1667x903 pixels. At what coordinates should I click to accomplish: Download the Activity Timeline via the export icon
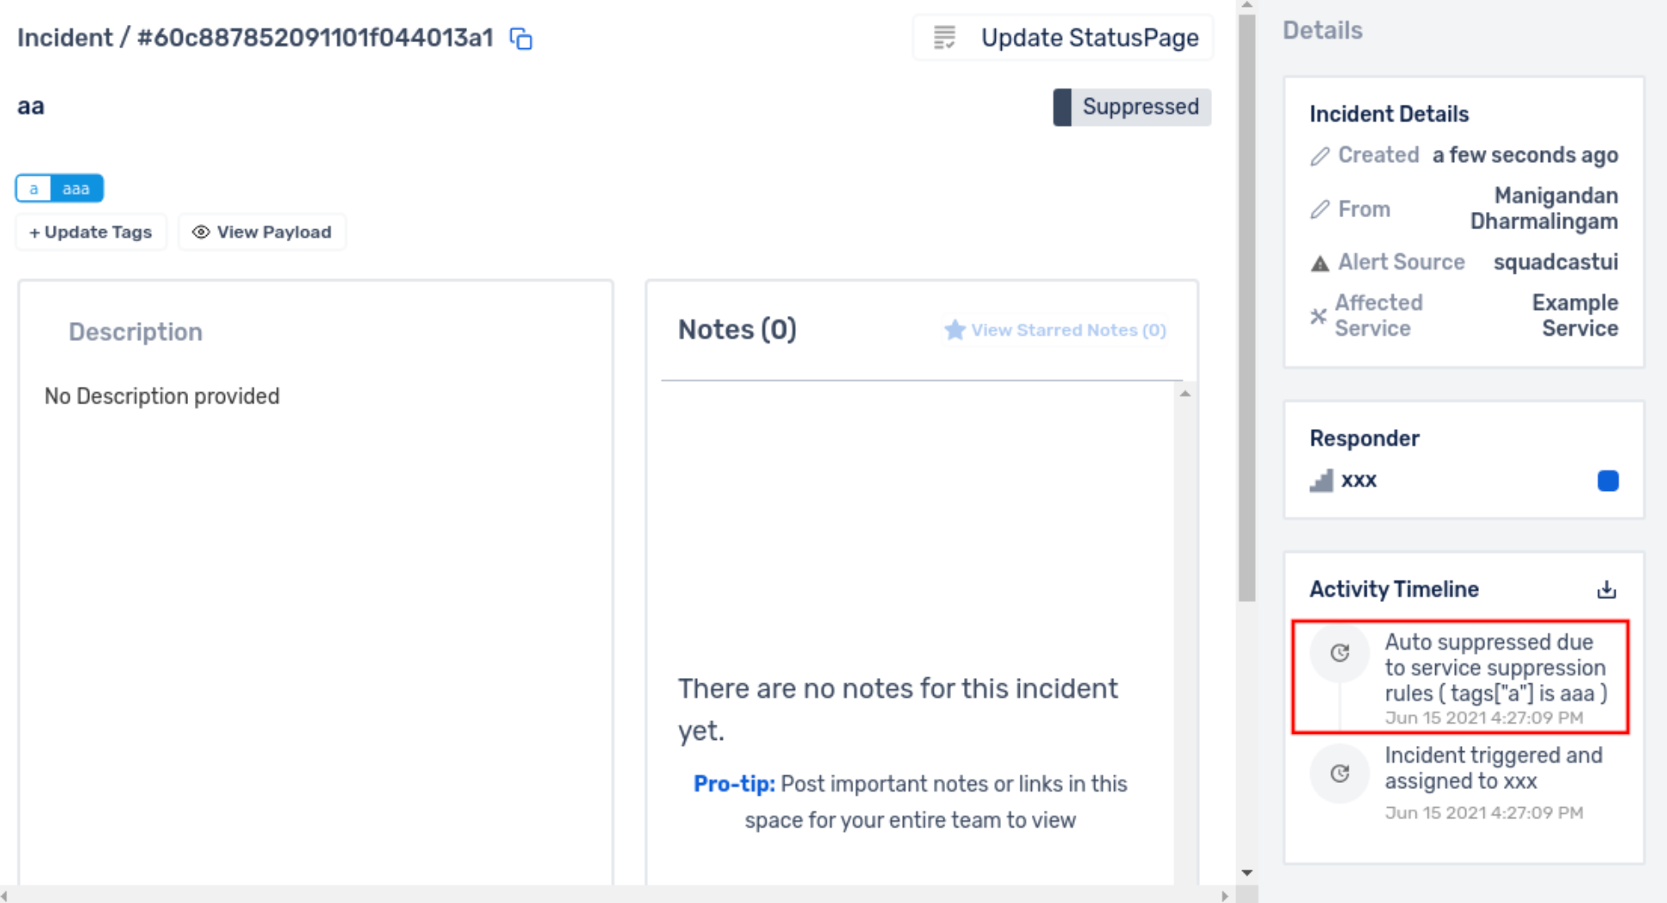pyautogui.click(x=1605, y=588)
